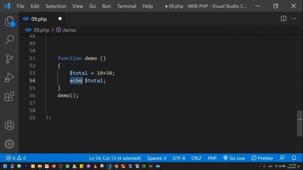The image size is (303, 170).
Task: Click the 'demo();' call on line 56
Action: (68, 95)
